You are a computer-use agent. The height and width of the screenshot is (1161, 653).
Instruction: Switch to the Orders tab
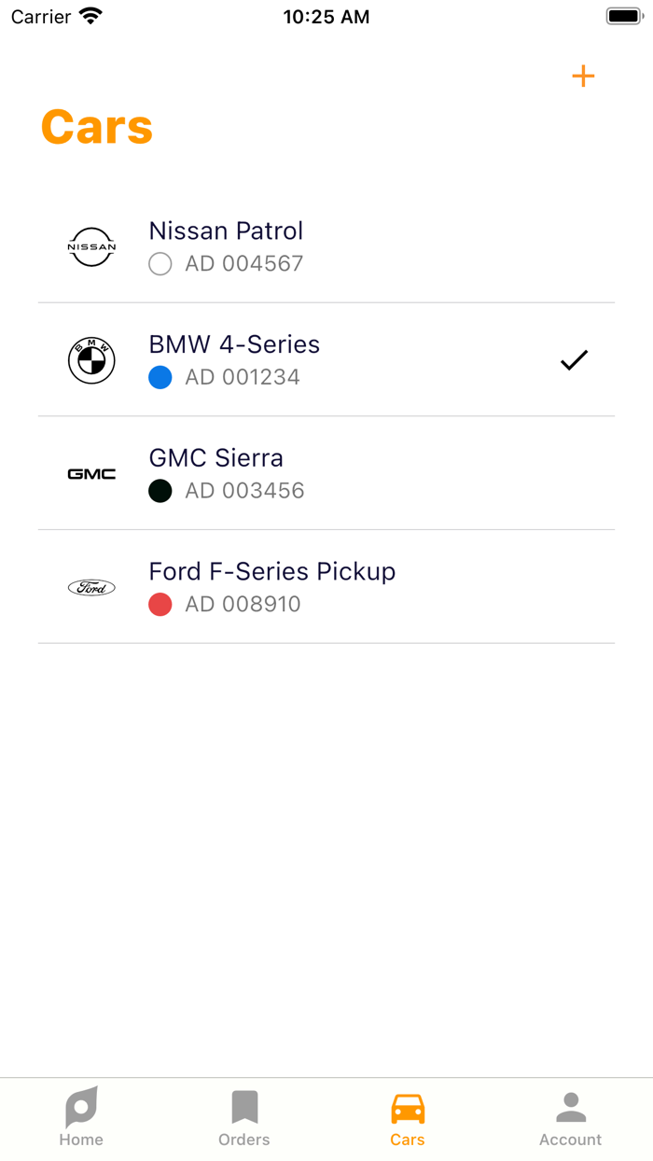244,1117
